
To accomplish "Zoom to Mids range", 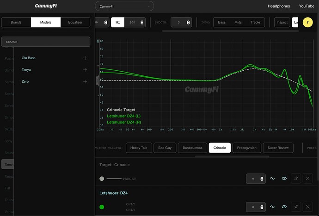I will click(x=238, y=22).
